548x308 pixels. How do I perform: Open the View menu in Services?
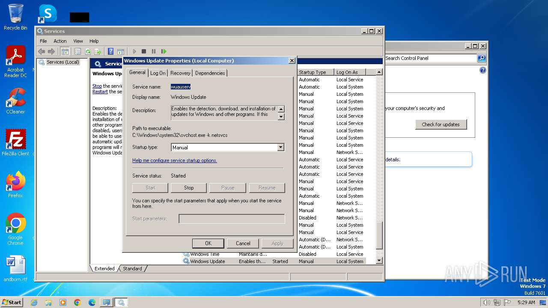click(78, 41)
